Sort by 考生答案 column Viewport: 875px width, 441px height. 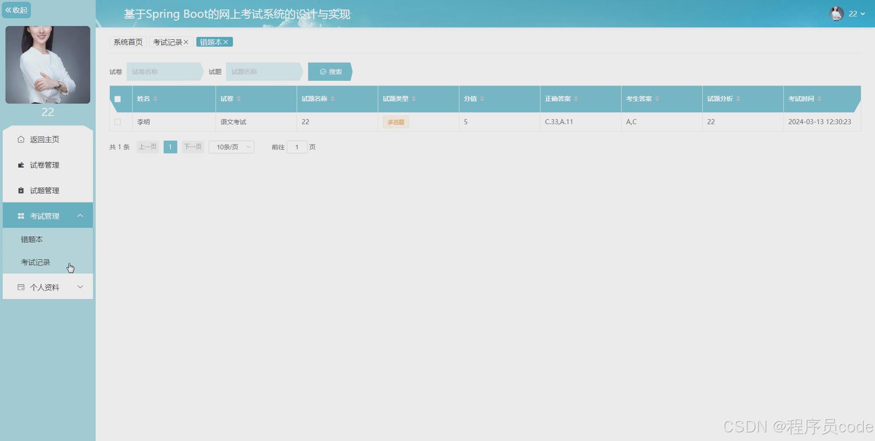657,99
